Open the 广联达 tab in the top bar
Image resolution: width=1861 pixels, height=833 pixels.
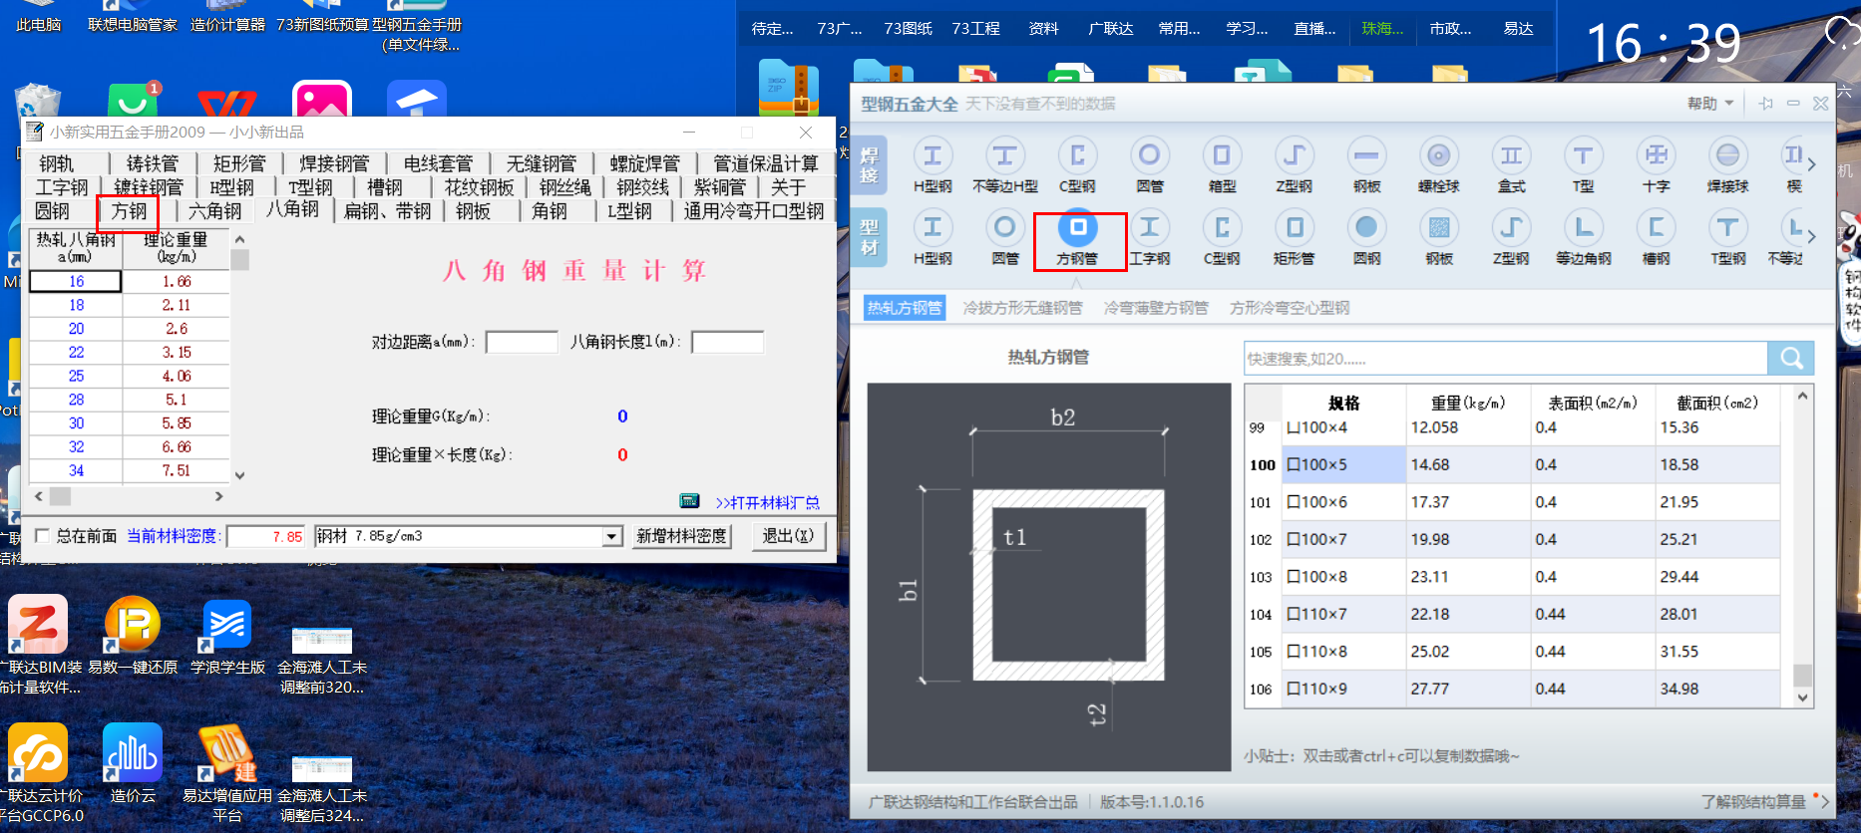tap(1110, 28)
